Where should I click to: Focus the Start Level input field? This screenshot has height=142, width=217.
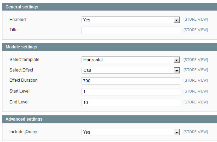[131, 92]
